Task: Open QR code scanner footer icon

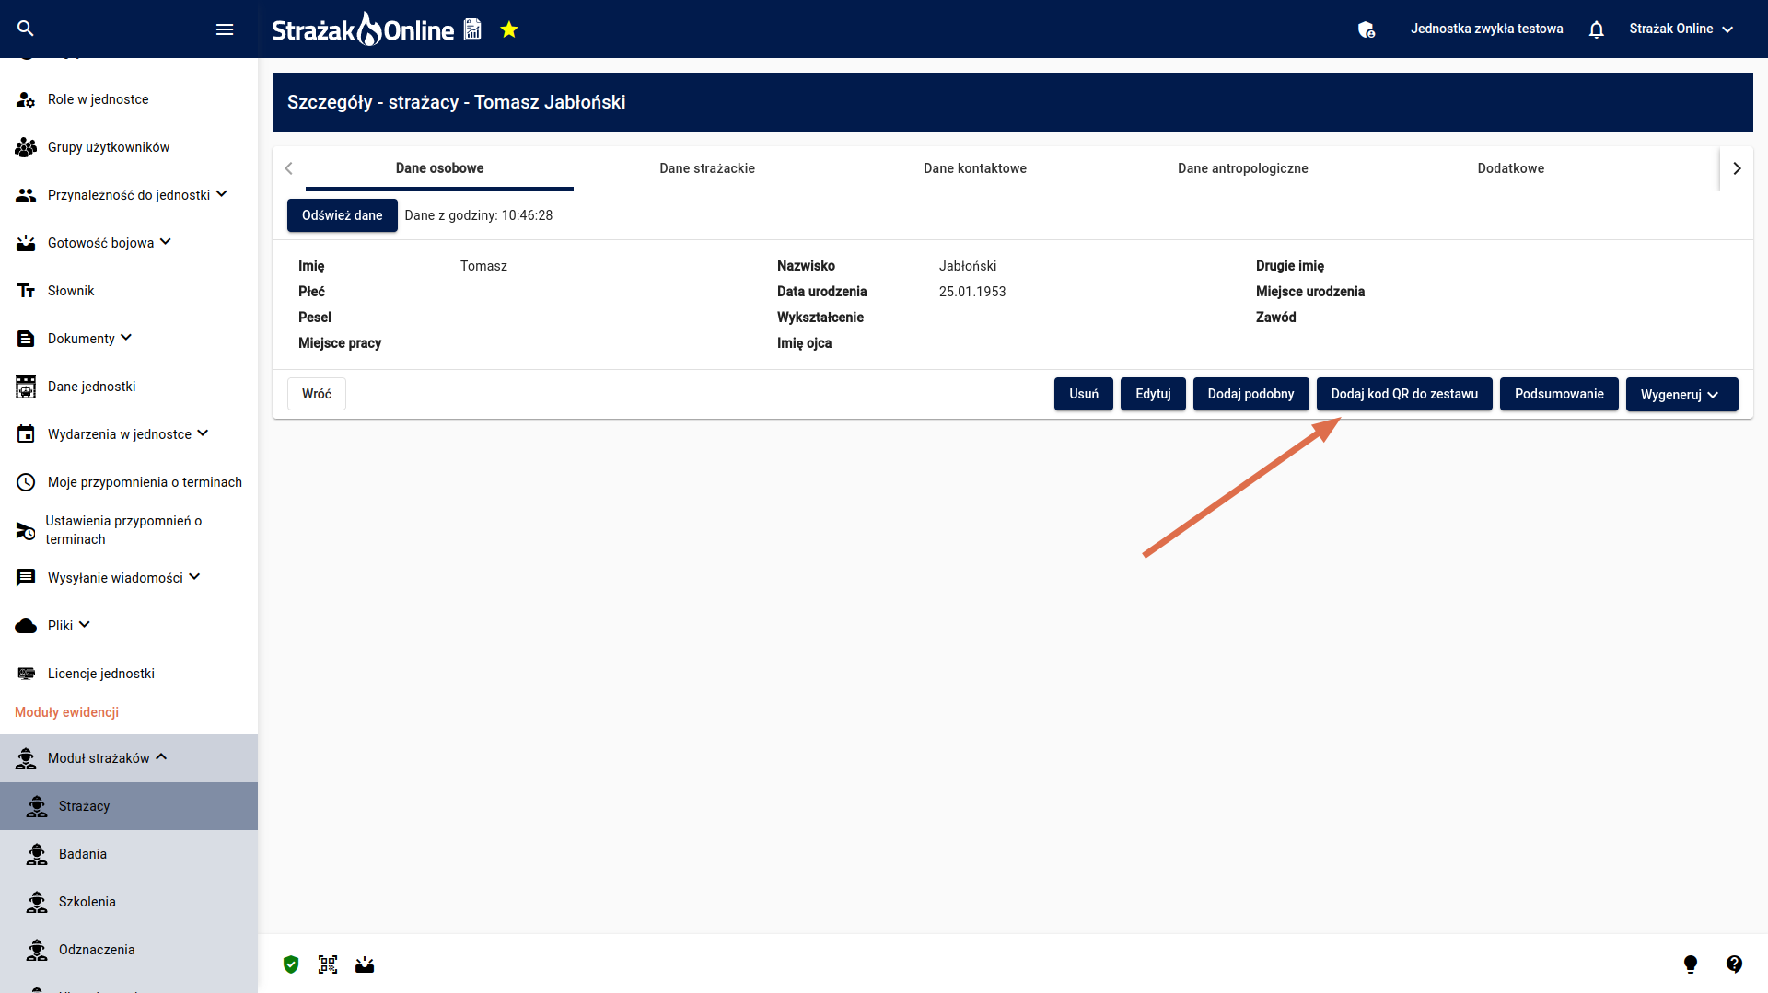Action: [328, 964]
